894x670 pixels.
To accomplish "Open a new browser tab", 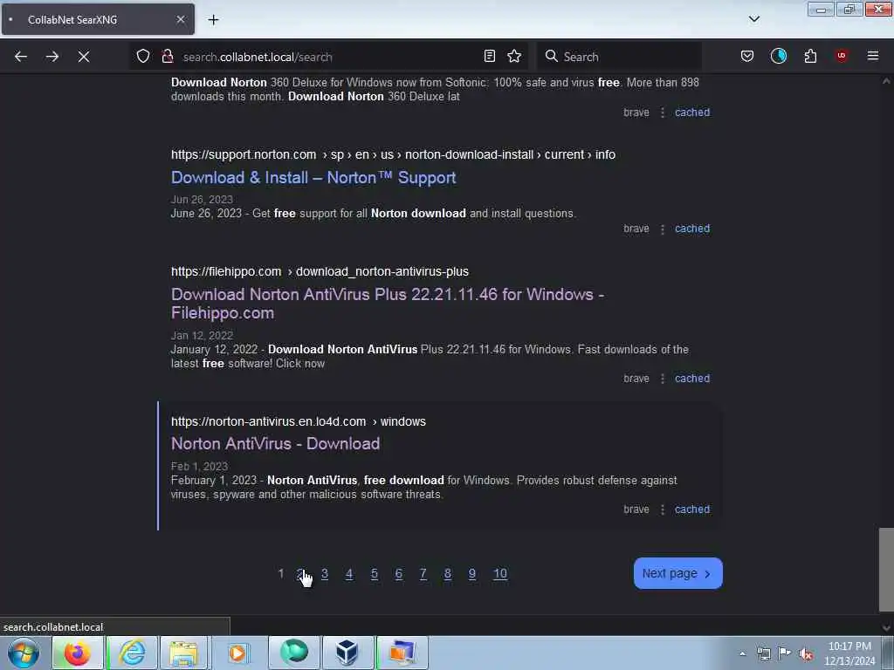I will [213, 20].
